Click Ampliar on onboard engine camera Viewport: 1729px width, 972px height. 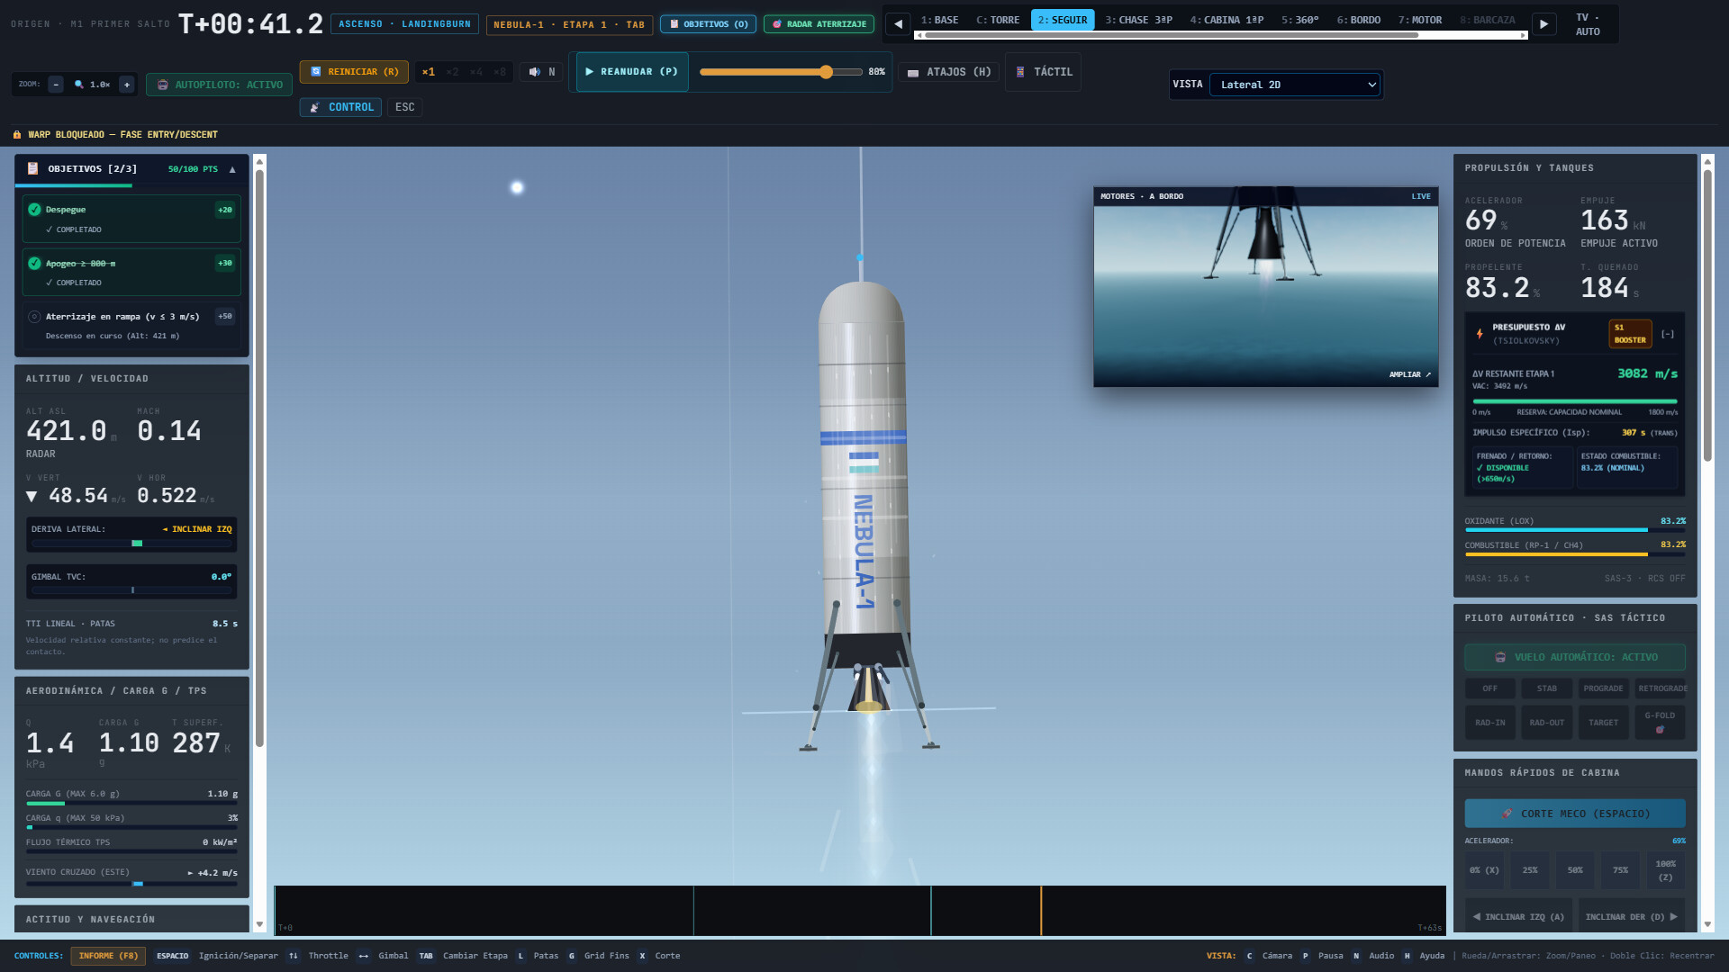[1409, 374]
